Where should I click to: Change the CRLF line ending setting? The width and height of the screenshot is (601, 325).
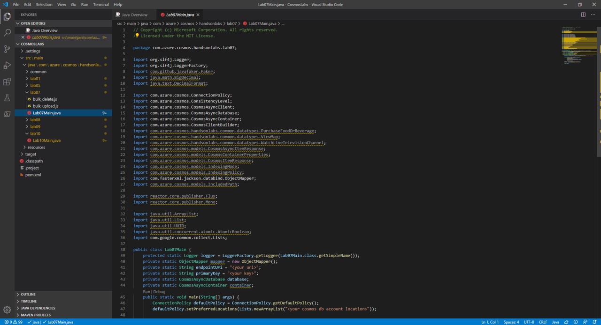(543, 322)
